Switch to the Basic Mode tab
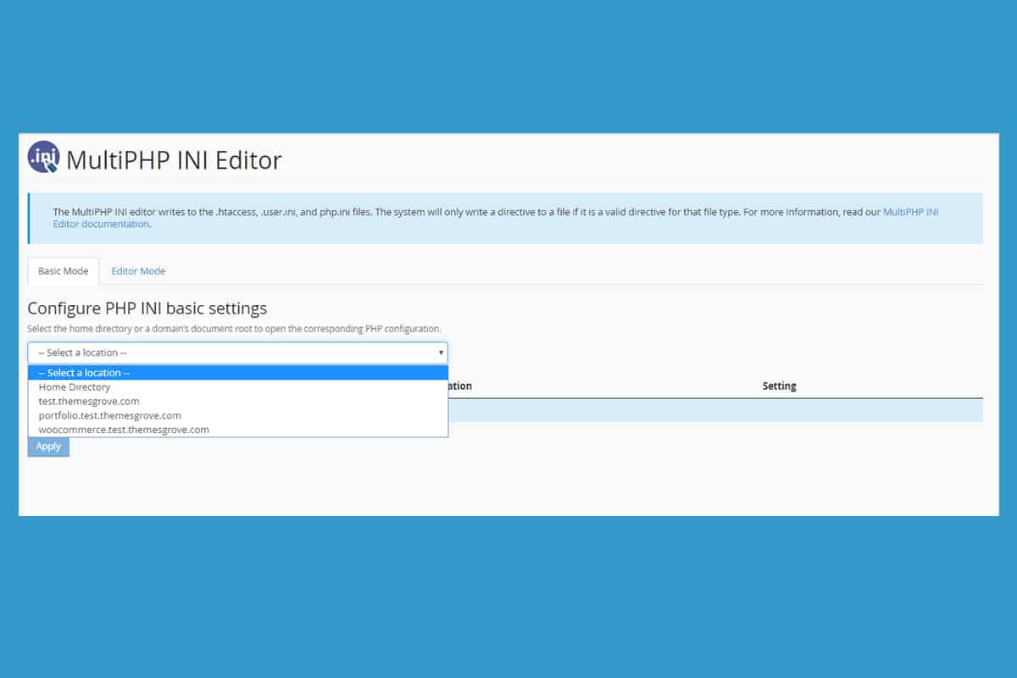 click(64, 271)
